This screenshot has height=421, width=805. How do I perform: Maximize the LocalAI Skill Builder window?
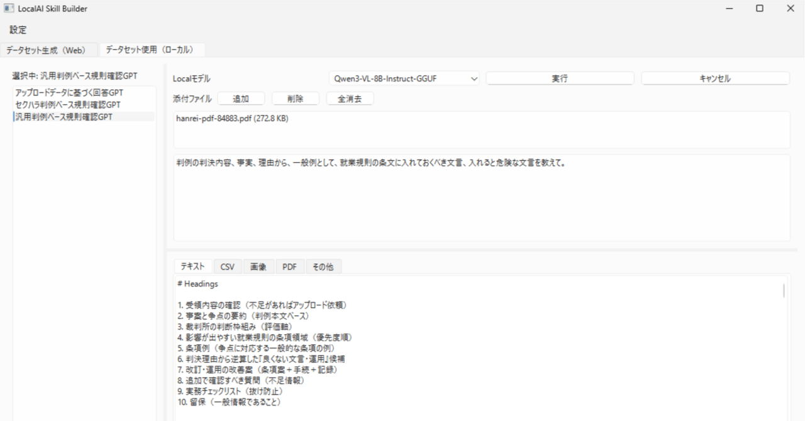pos(760,9)
